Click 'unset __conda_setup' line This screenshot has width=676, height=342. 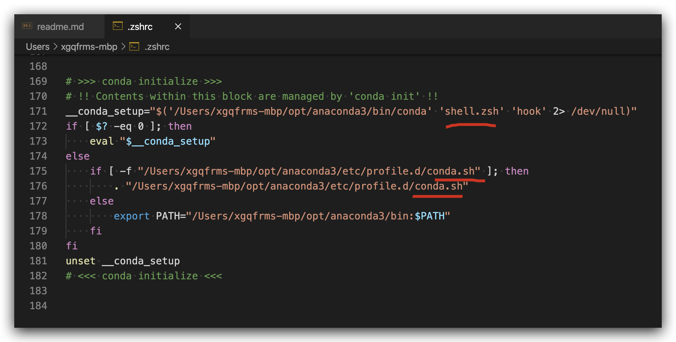pos(123,261)
